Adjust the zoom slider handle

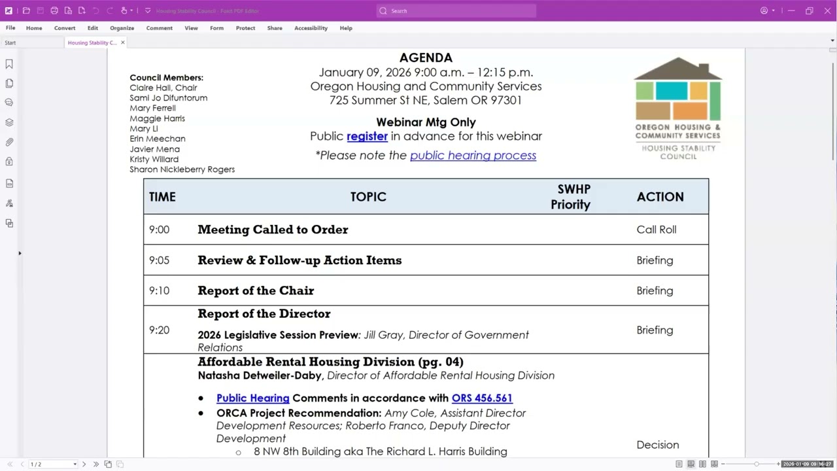point(757,464)
